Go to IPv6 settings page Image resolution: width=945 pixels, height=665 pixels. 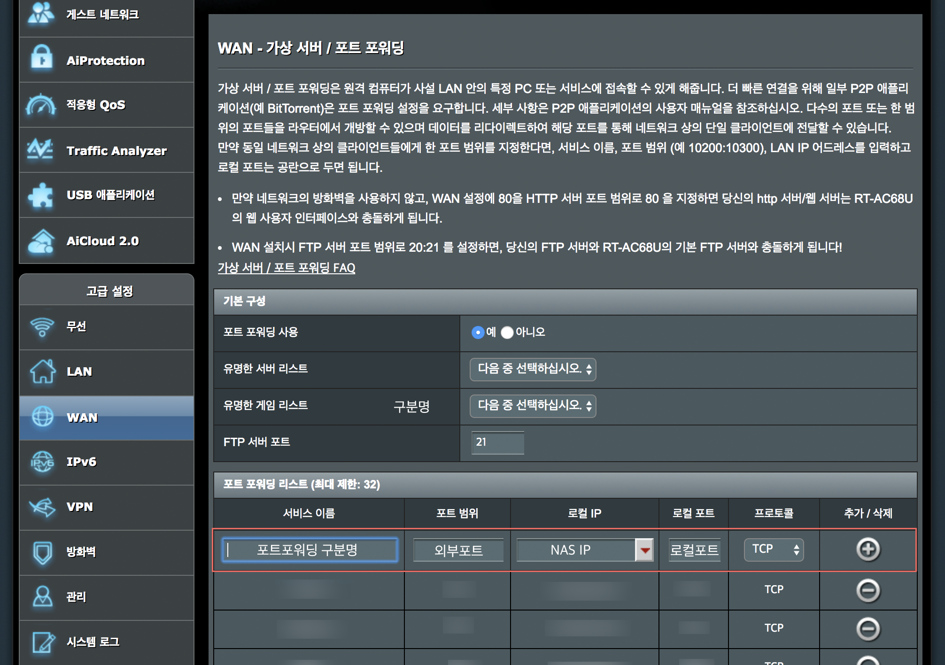click(x=107, y=463)
